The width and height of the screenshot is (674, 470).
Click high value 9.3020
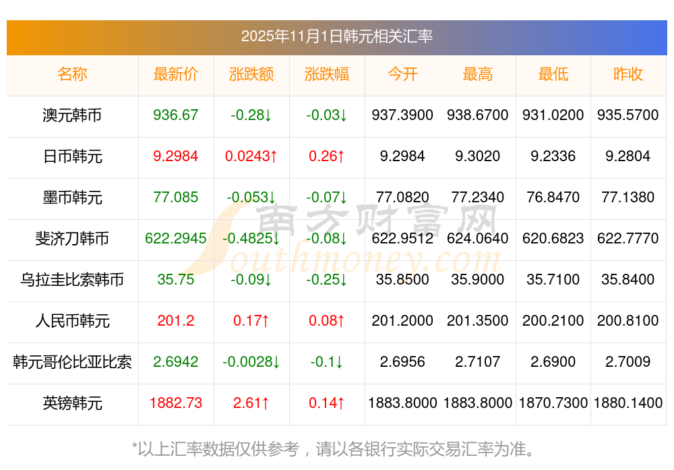(x=478, y=156)
